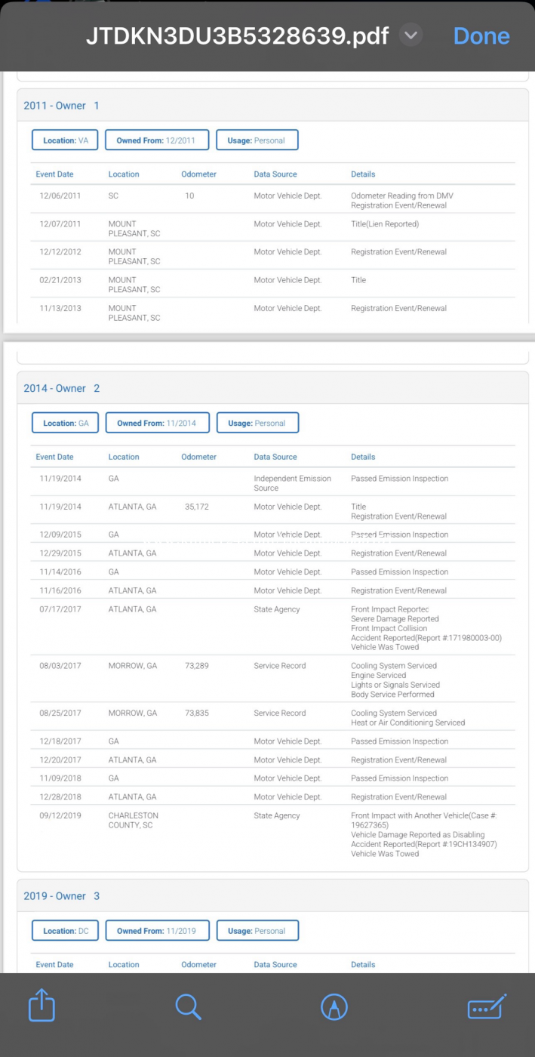Screen dimensions: 535x1057
Task: Click the Owned From: 11/2014 badge
Action: (x=156, y=423)
